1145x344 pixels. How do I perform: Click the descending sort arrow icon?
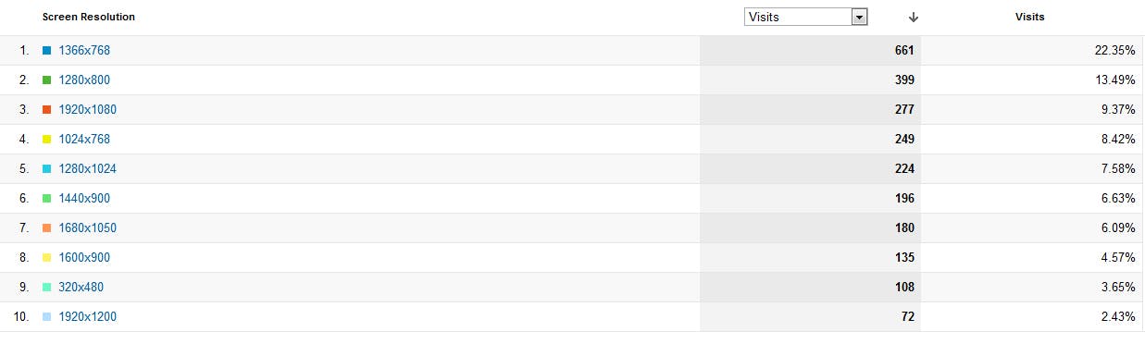(x=914, y=17)
